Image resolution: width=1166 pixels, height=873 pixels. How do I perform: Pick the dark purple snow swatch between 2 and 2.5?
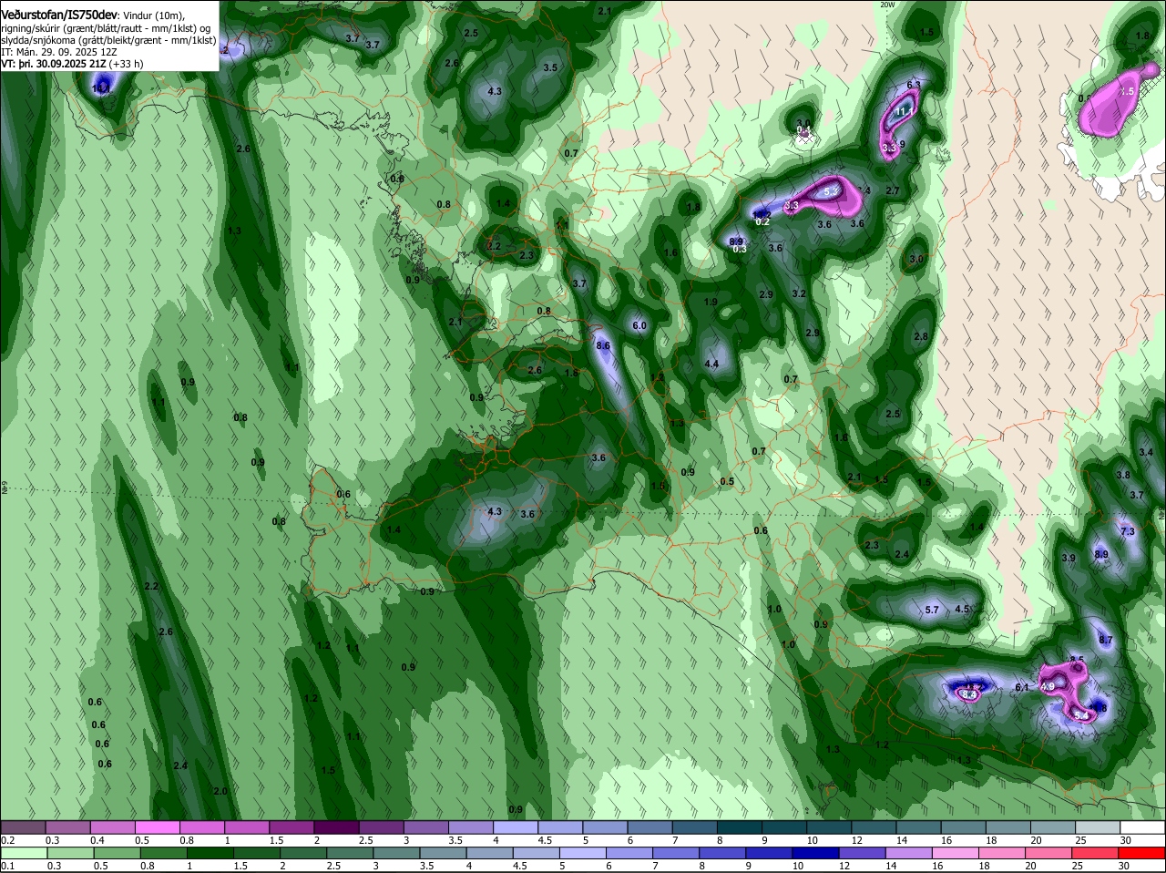pos(336,827)
